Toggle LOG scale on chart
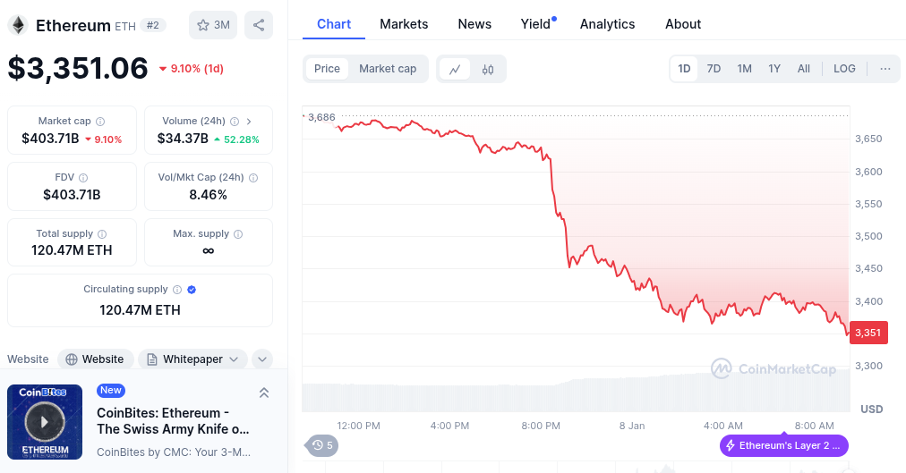The height and width of the screenshot is (473, 906). (x=844, y=69)
